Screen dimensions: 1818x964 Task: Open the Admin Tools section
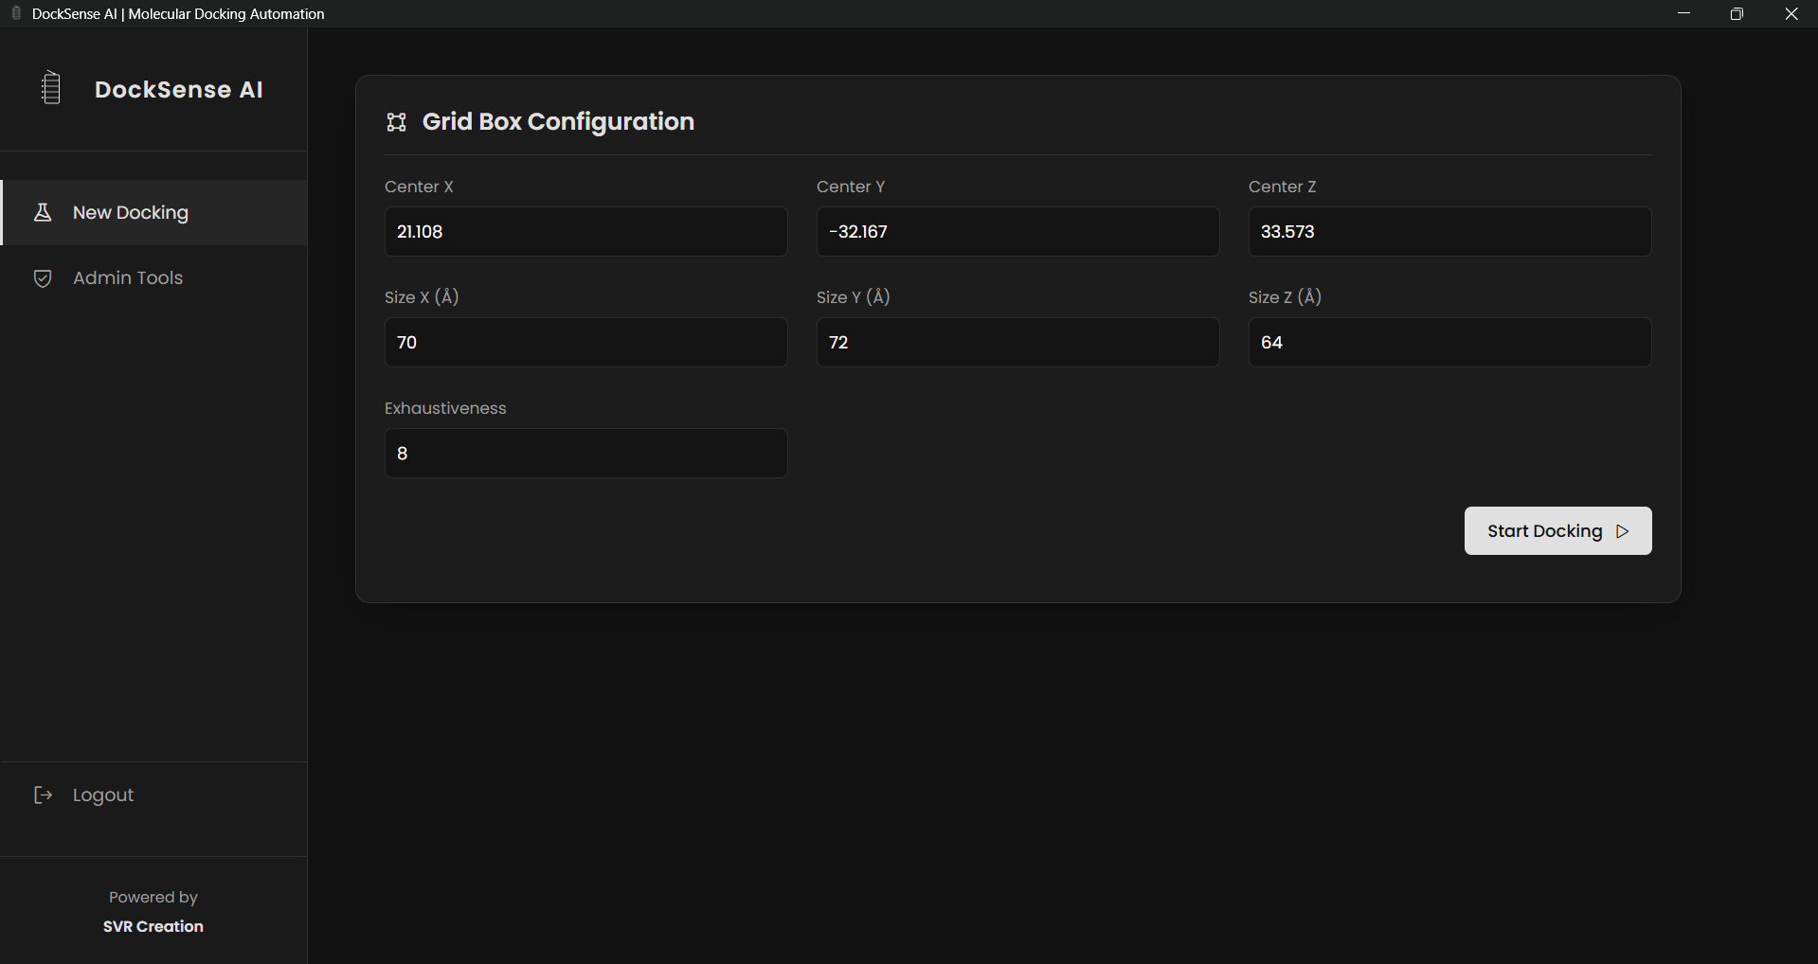[x=154, y=278]
